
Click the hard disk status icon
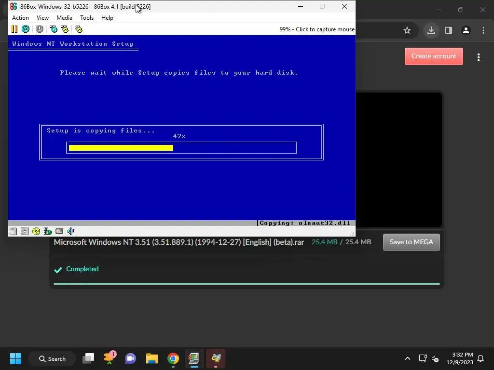[x=59, y=231]
